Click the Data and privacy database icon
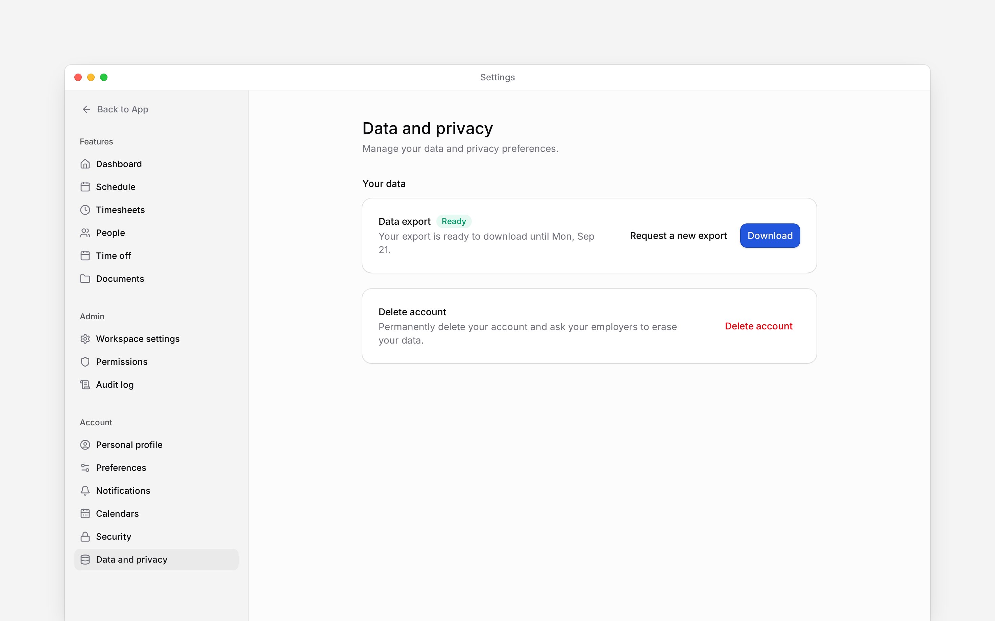This screenshot has height=621, width=995. pos(85,560)
